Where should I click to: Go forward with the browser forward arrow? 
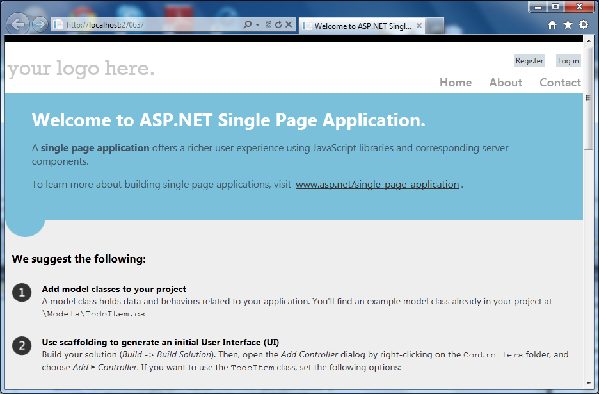tap(40, 24)
